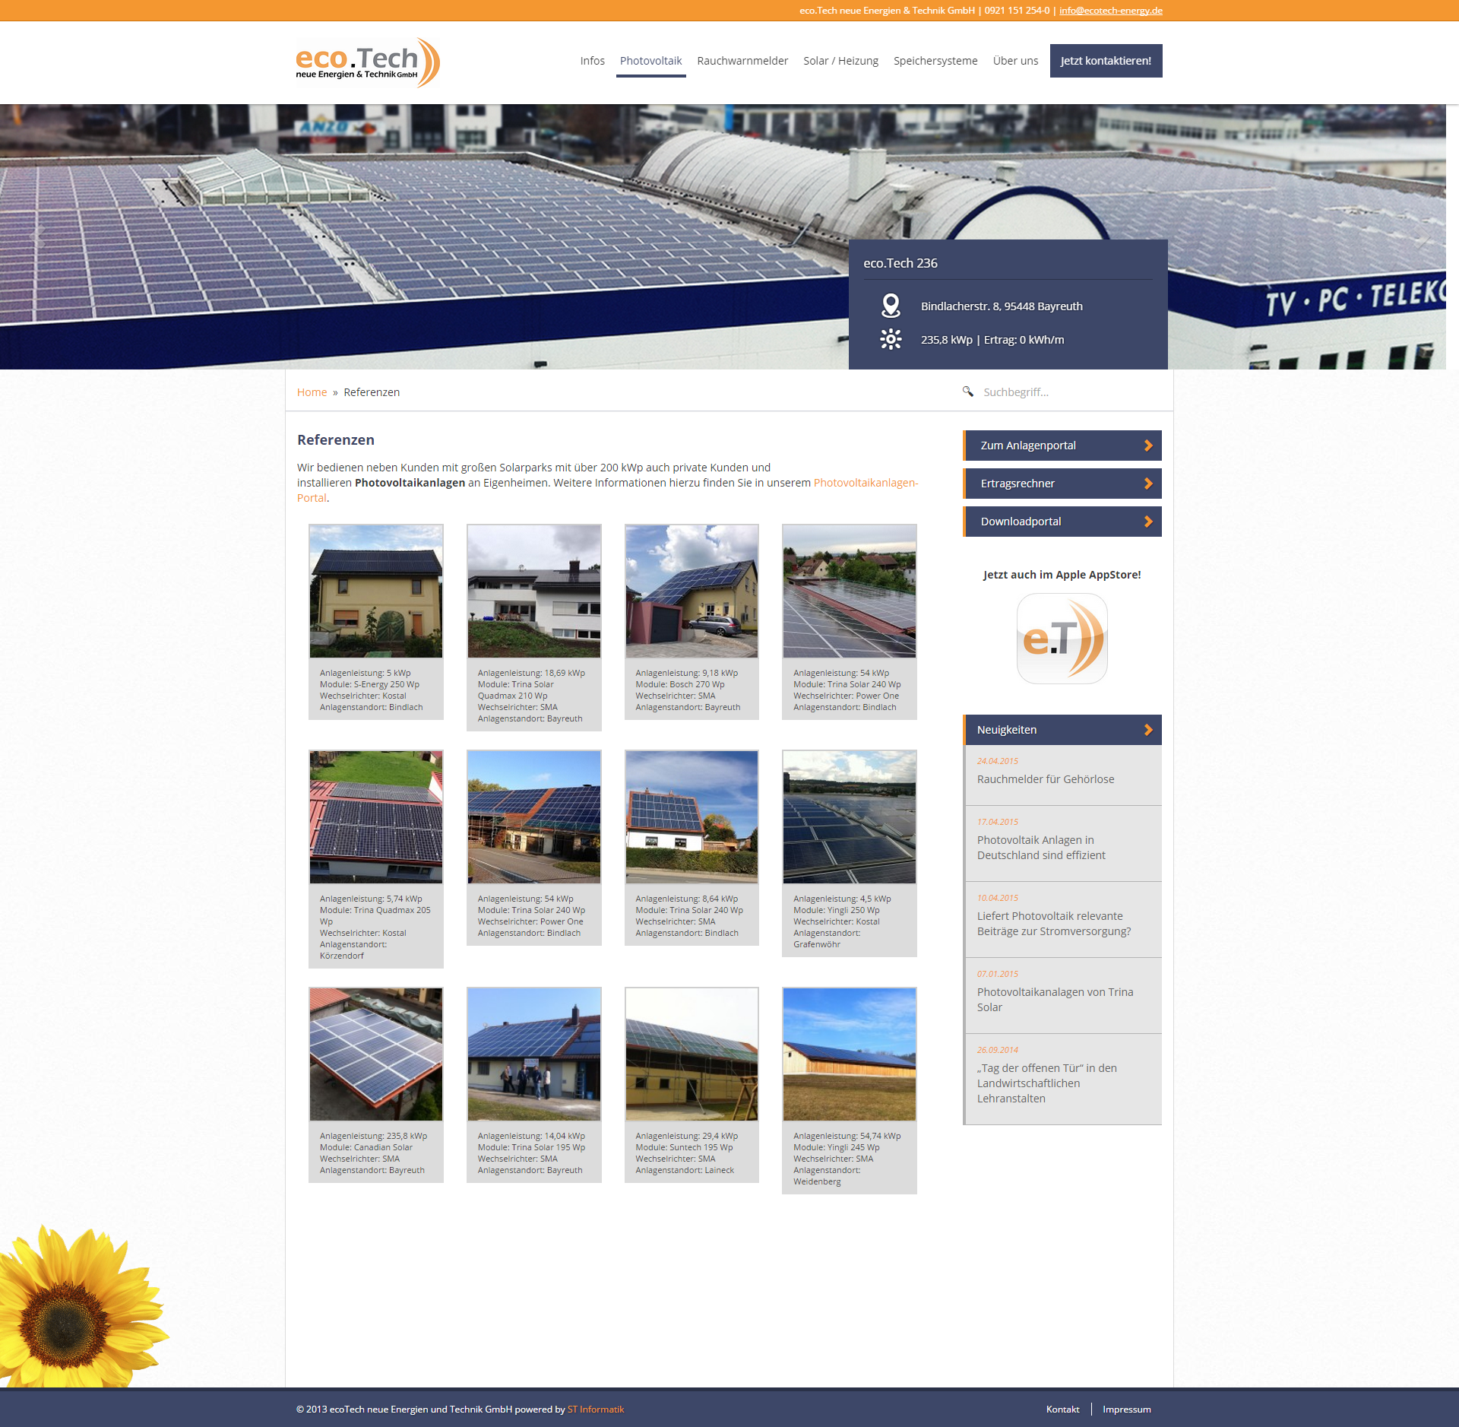Open news Liefert Photovoltaik relevante Beiträge
Viewport: 1459px width, 1427px height.
coord(1054,924)
